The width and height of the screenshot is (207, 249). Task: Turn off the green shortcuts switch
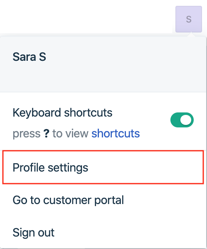coord(182,120)
